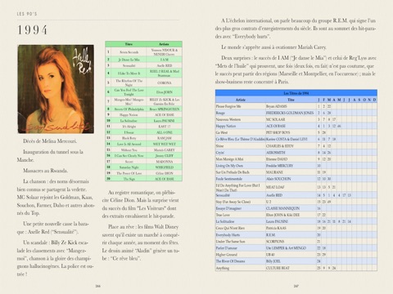Click the Titre header in green table
393x294 pixels.
[x=129, y=44]
